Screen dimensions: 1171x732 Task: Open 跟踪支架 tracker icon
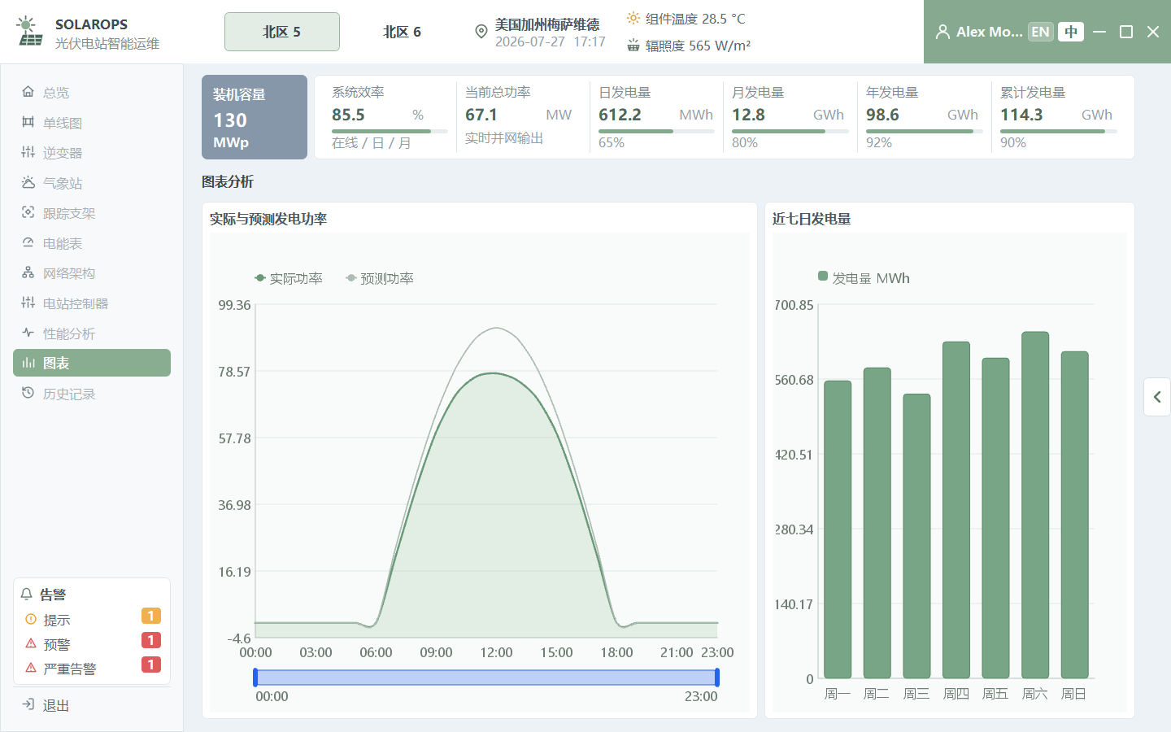click(28, 212)
